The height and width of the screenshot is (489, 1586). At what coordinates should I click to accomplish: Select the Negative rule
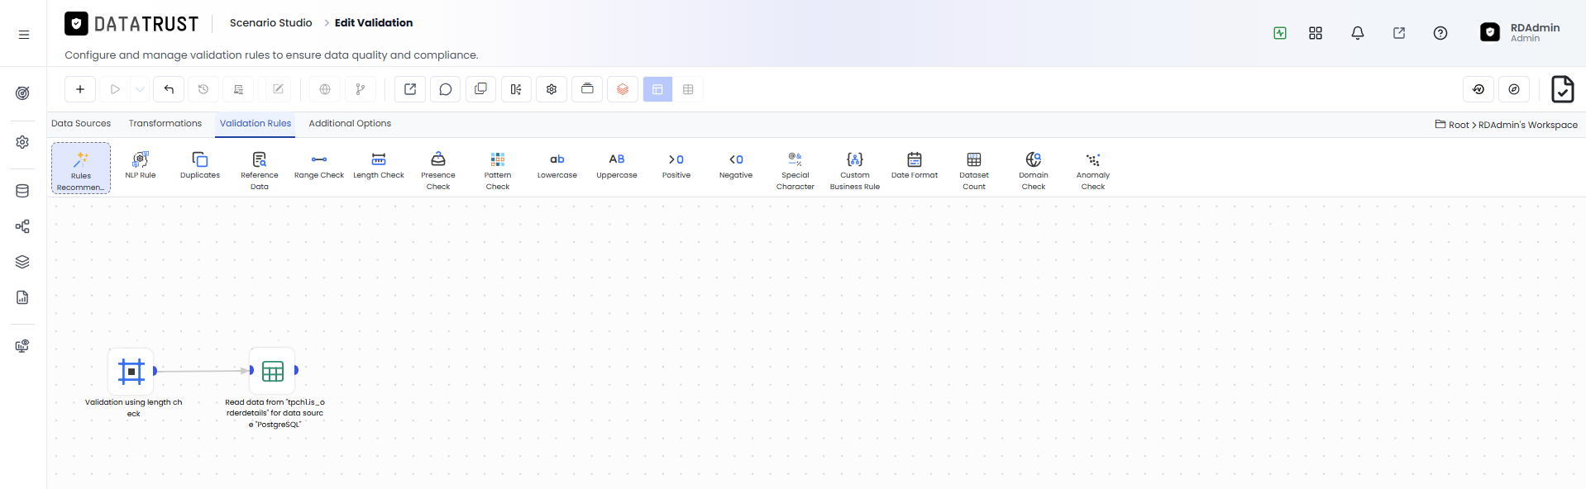pos(736,165)
